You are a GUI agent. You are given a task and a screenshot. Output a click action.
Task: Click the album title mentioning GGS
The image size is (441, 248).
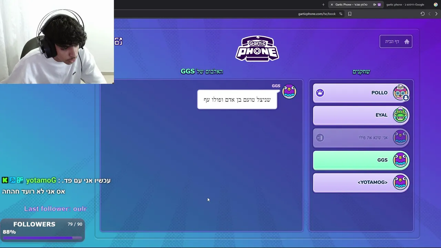(202, 71)
